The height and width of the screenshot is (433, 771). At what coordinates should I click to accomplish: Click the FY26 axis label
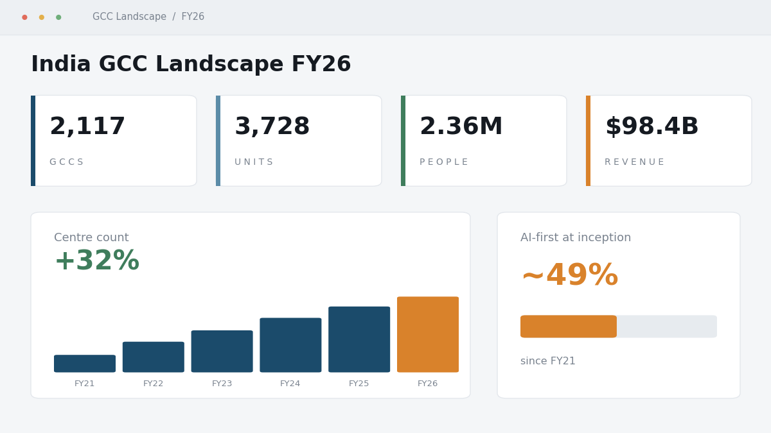coord(428,384)
